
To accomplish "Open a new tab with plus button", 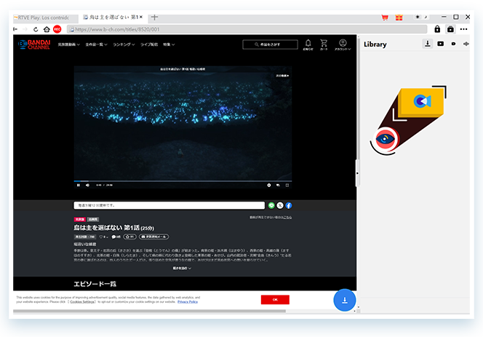I will (x=155, y=17).
